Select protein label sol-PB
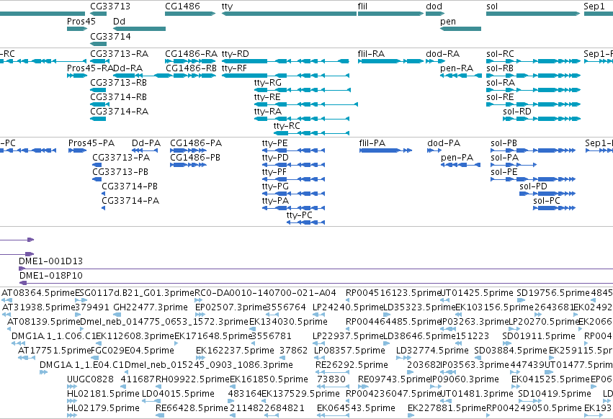The width and height of the screenshot is (613, 419). pyautogui.click(x=504, y=143)
